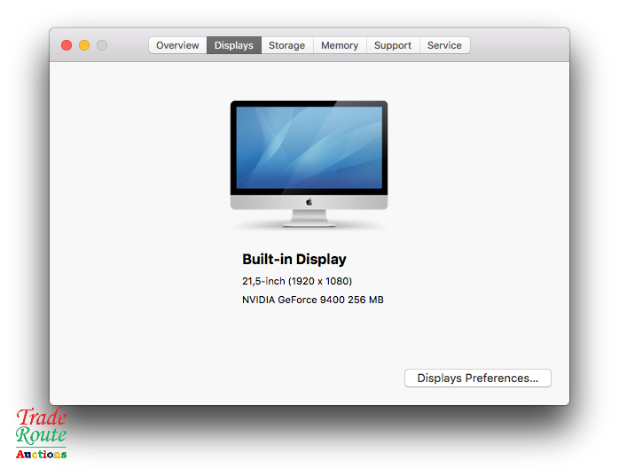Viewport: 619px width, 476px height.
Task: Switch to the Overview tab
Action: click(177, 45)
